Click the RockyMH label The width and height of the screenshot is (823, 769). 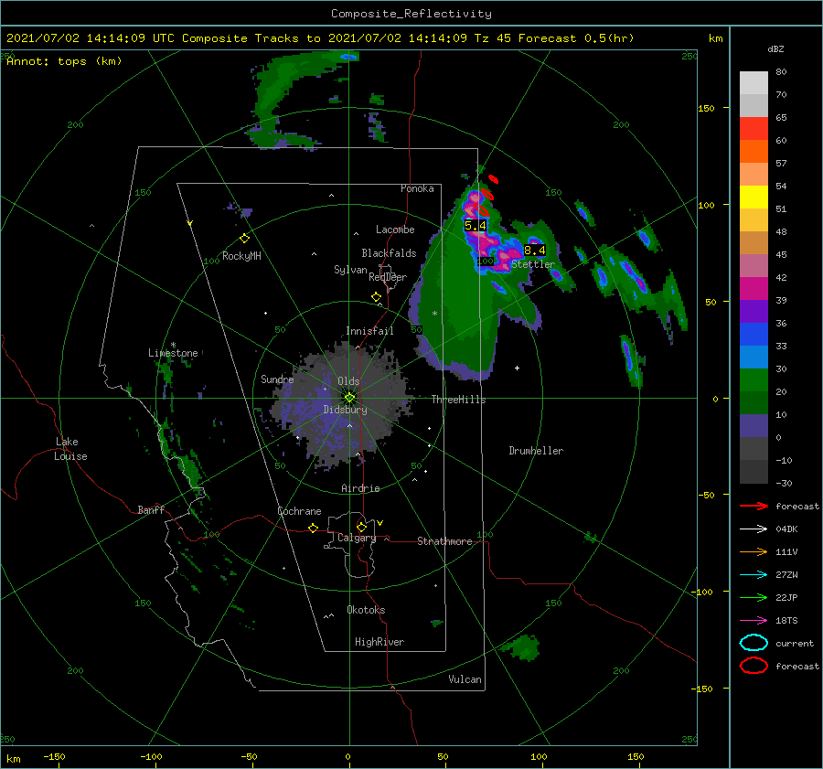(241, 256)
